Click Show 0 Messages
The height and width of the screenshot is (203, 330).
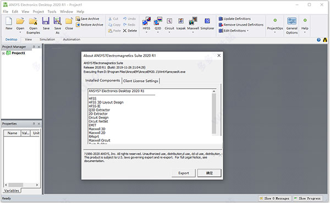(274, 199)
